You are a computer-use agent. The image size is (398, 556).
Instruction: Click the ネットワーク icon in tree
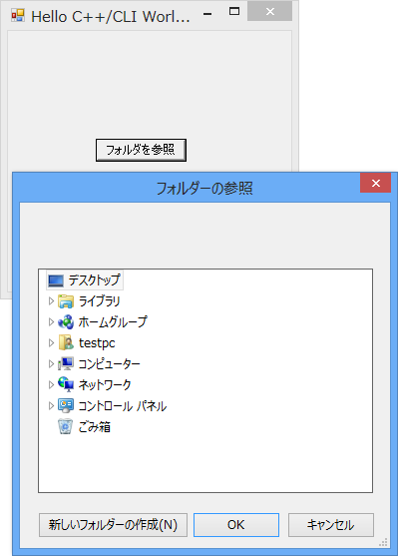click(66, 384)
